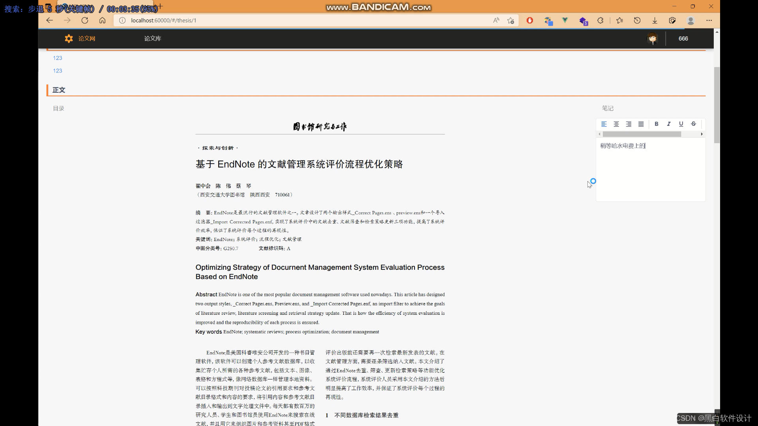The height and width of the screenshot is (426, 758).
Task: Open the purple extension with badge 5
Action: (x=584, y=21)
